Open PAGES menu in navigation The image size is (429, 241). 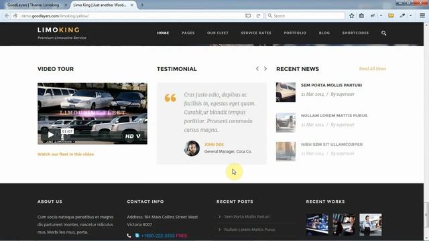point(188,33)
